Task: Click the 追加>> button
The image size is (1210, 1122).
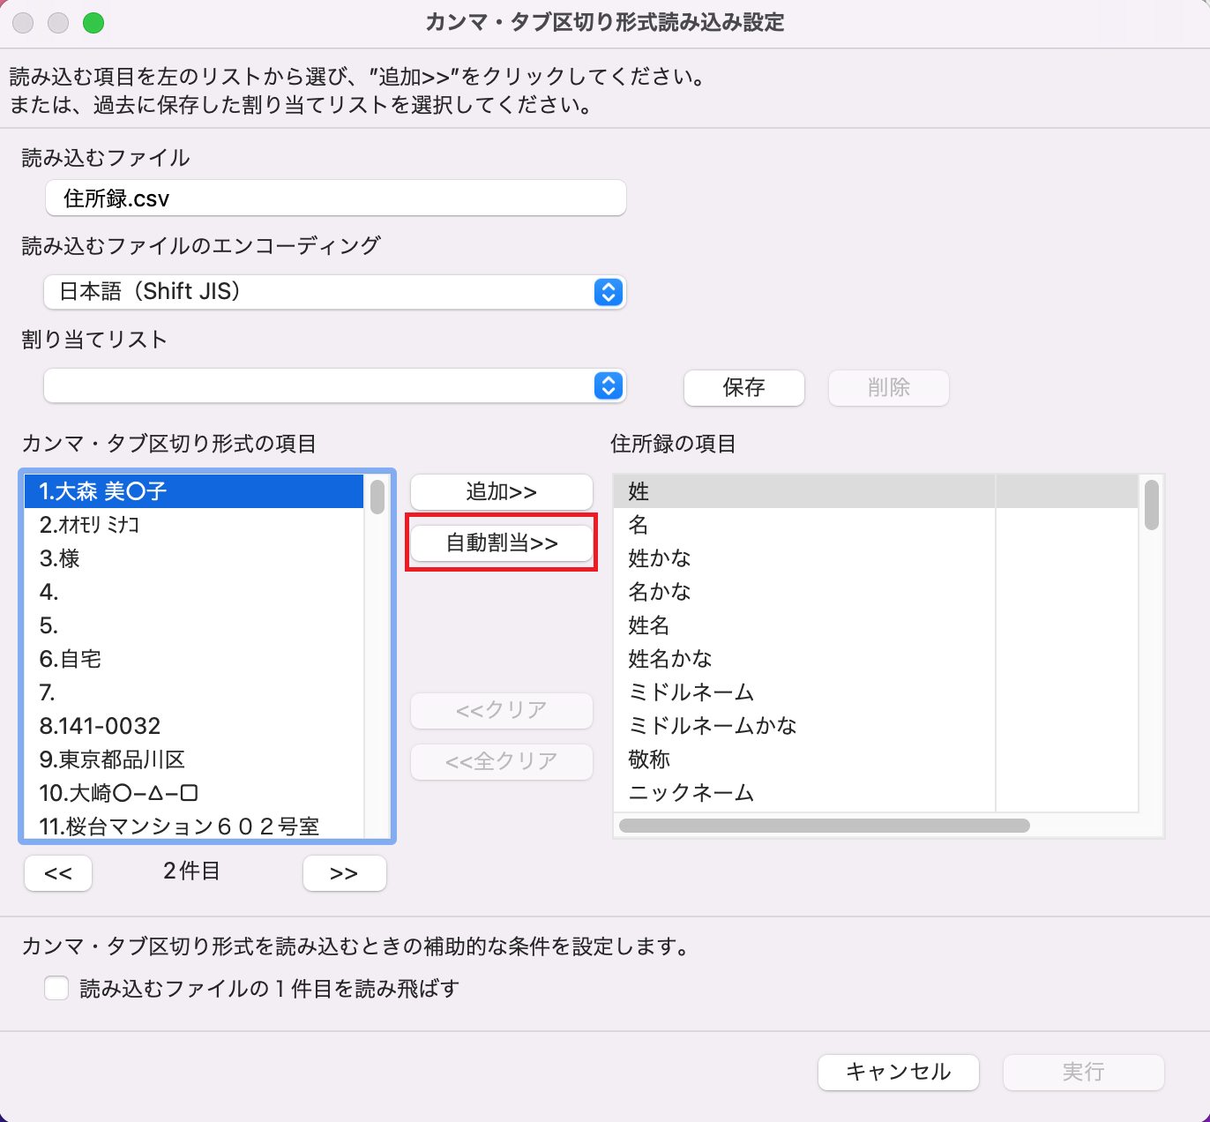Action: pyautogui.click(x=501, y=492)
